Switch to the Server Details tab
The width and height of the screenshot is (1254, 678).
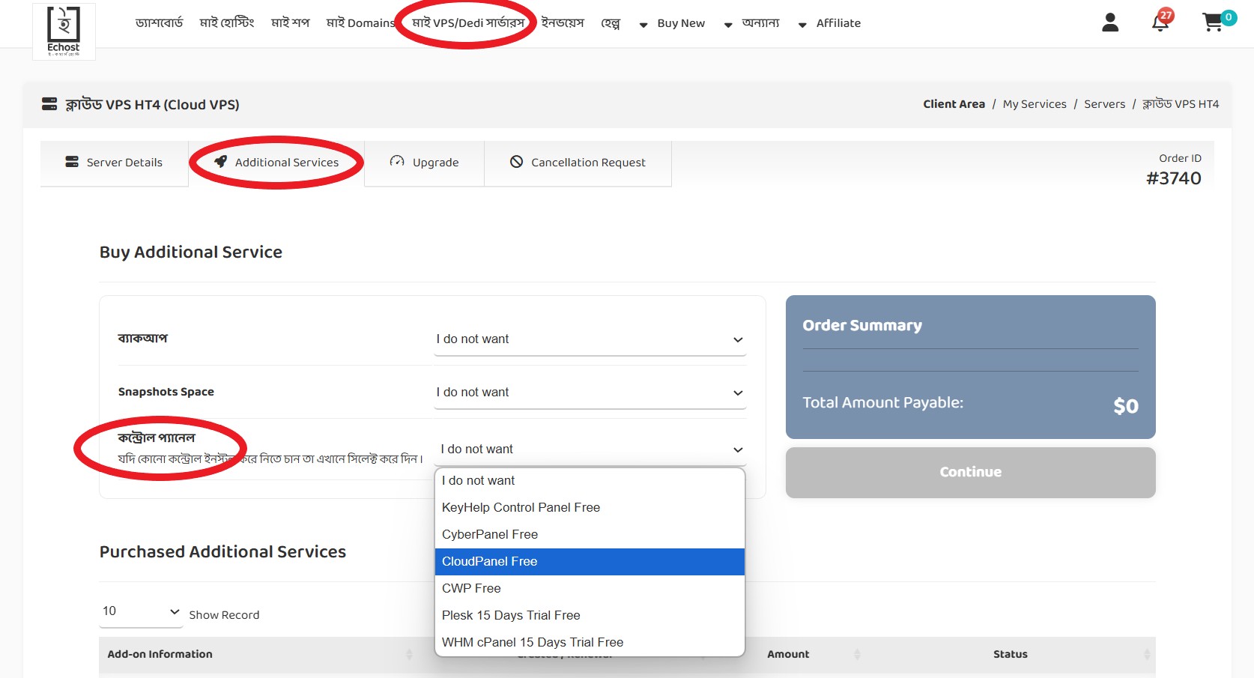click(x=114, y=163)
